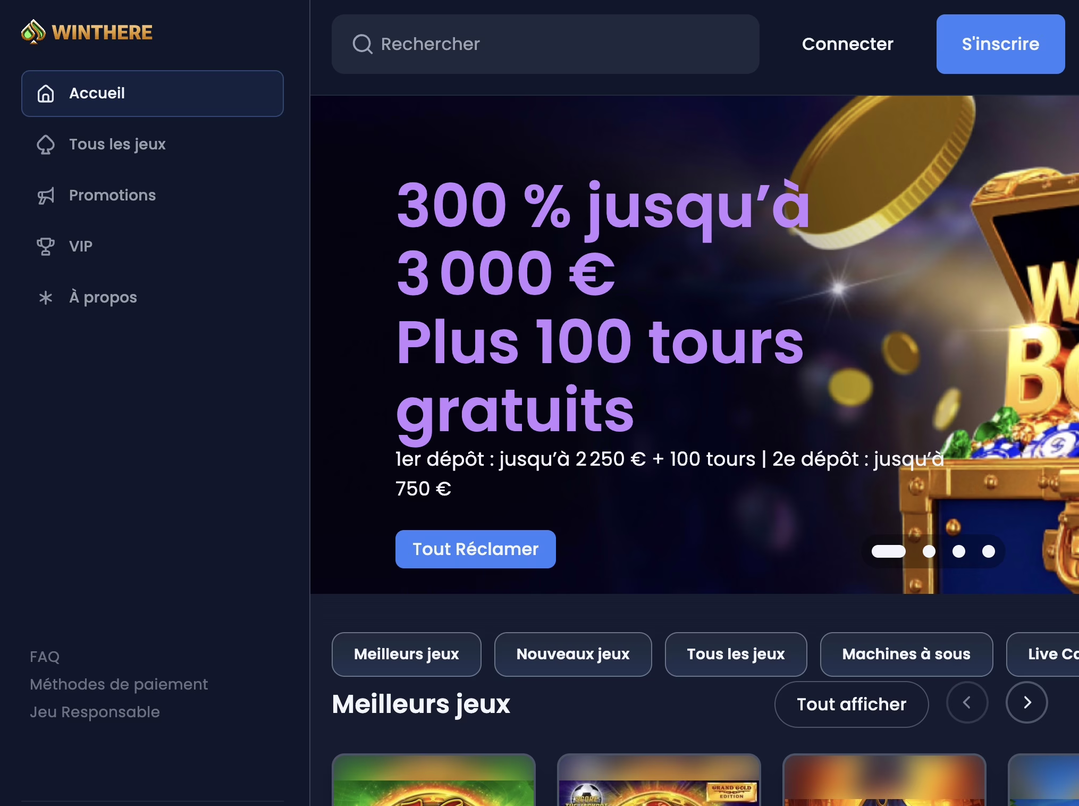Go to next games with right chevron
1079x806 pixels.
pyautogui.click(x=1027, y=702)
